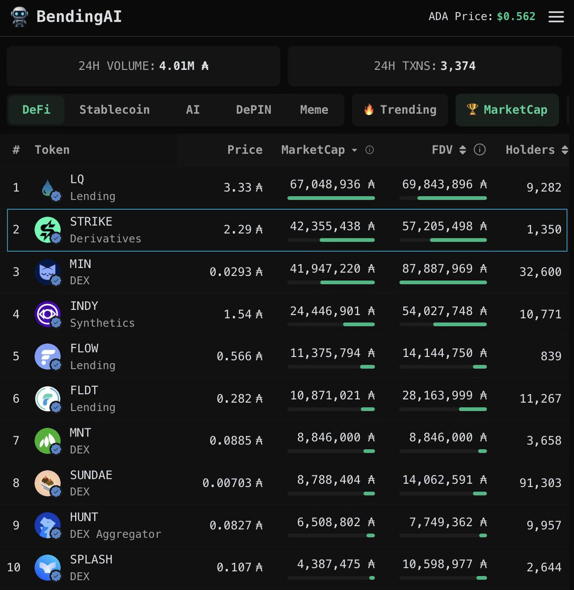Screen dimensions: 574x590
Task: Select the AI category tab
Action: coord(193,110)
